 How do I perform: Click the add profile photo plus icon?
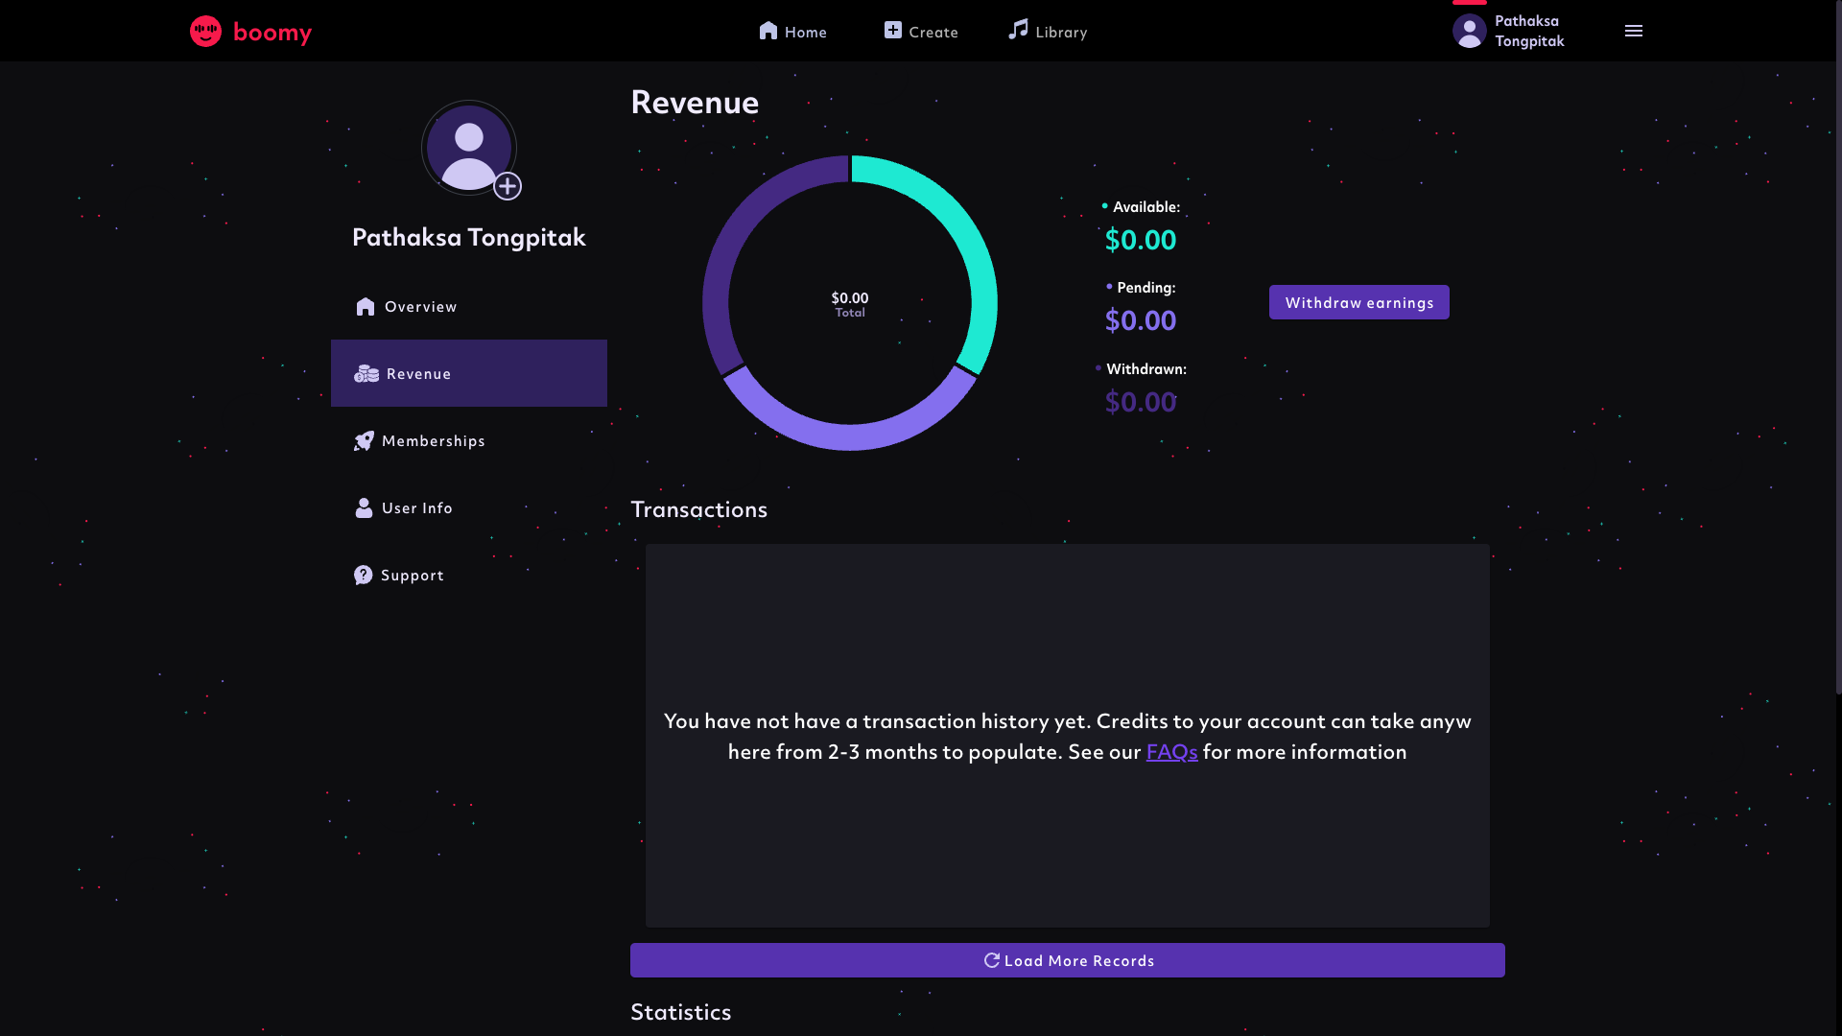pos(508,186)
